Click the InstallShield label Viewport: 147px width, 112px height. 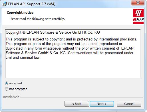pos(11,97)
